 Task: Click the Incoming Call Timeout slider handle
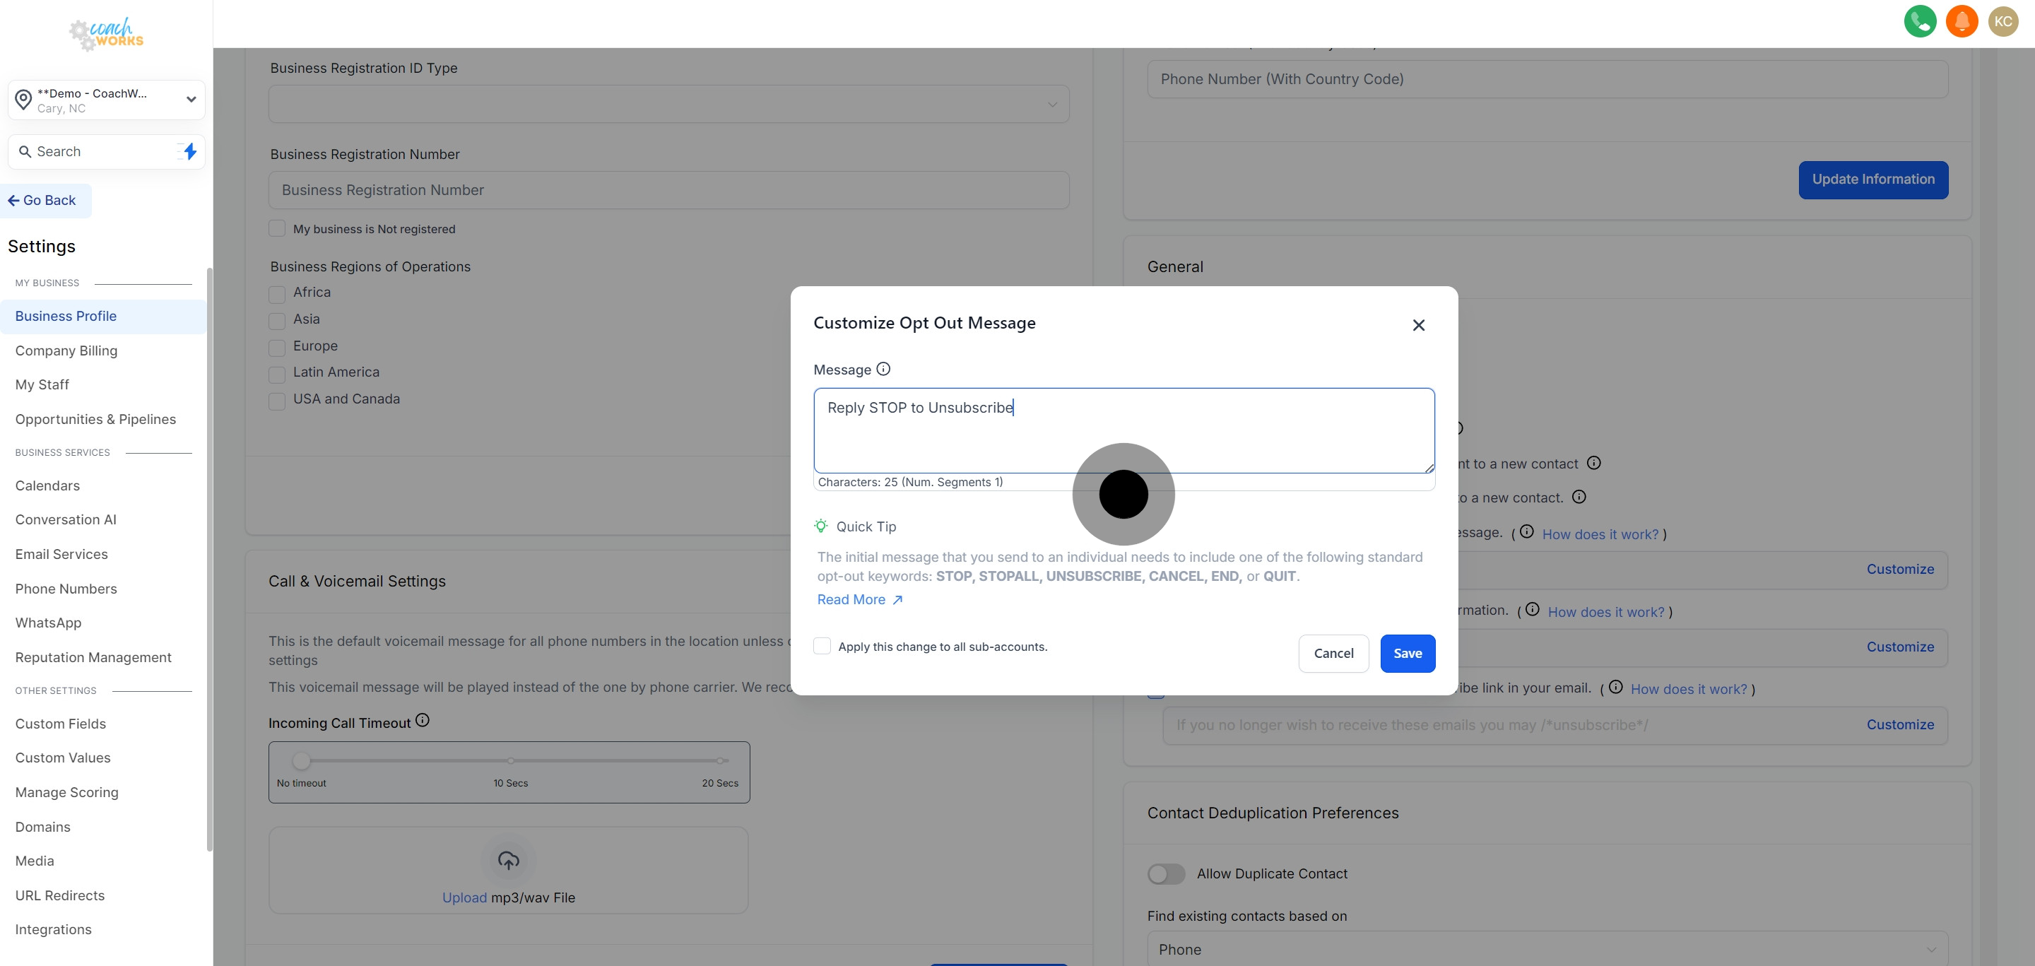click(x=301, y=760)
